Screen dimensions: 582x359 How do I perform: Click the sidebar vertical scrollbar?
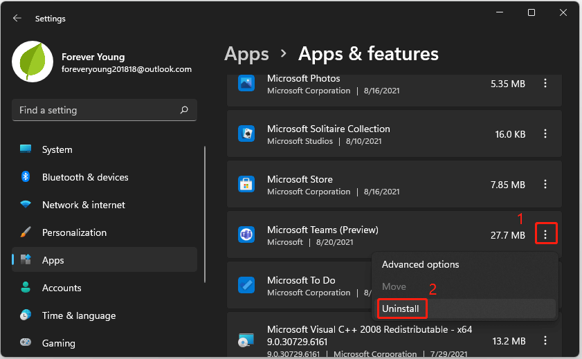(205, 214)
